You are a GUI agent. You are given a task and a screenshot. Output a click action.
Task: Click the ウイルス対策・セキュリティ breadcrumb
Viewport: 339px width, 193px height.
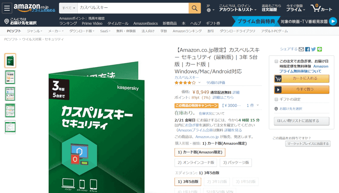point(43,39)
